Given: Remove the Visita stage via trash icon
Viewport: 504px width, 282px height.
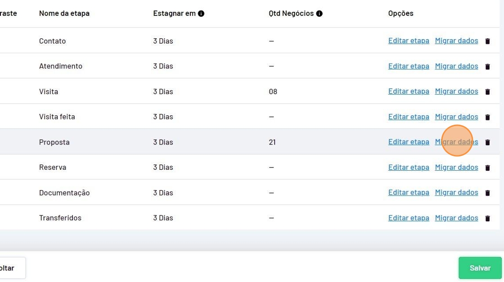Looking at the screenshot, I should coord(487,92).
